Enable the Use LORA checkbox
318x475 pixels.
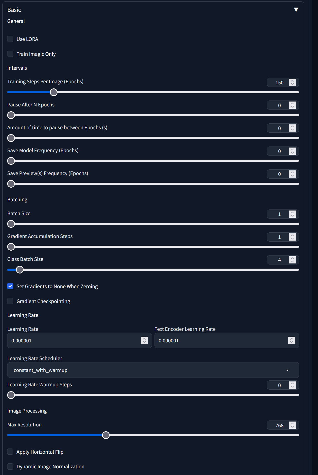click(10, 39)
